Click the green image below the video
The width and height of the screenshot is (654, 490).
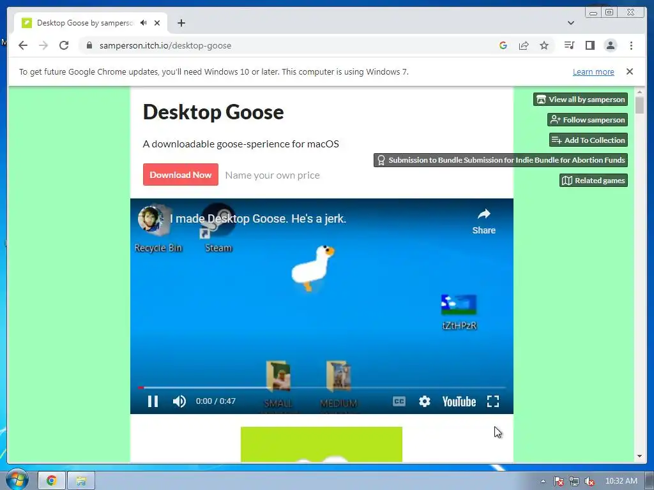[322, 444]
